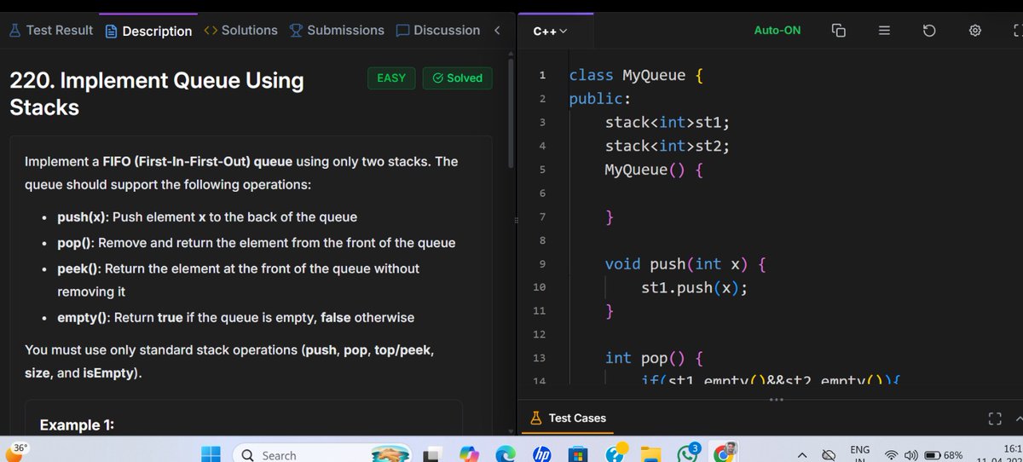Click the push(x) bullet description
This screenshot has width=1023, height=462.
(207, 217)
